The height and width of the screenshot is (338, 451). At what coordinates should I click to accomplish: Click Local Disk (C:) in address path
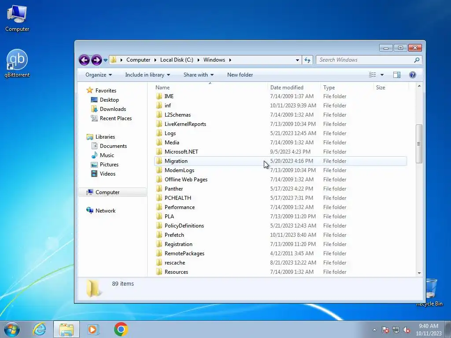pyautogui.click(x=177, y=60)
